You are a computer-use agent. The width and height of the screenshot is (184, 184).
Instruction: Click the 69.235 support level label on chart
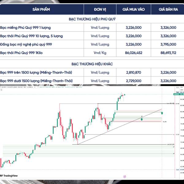click(171, 144)
